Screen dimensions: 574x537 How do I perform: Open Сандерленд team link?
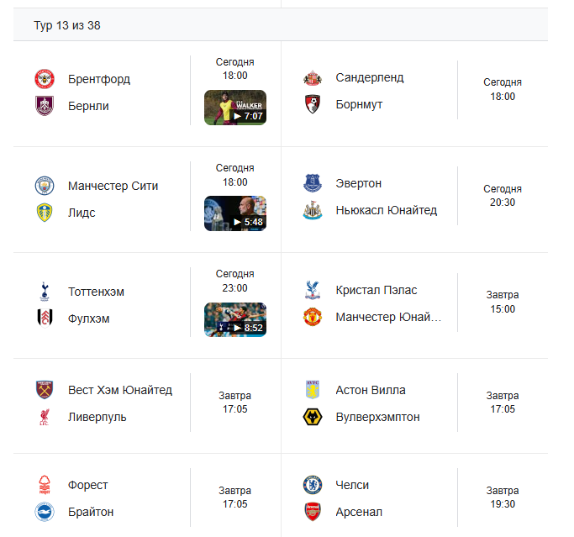(x=370, y=77)
